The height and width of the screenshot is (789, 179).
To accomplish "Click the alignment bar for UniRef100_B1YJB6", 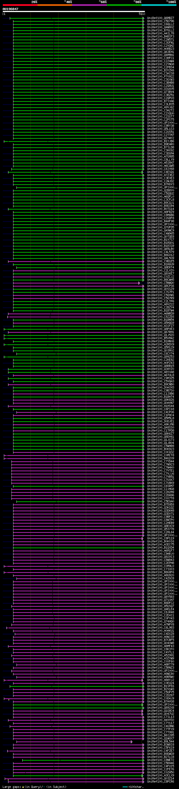I will 74,141.
